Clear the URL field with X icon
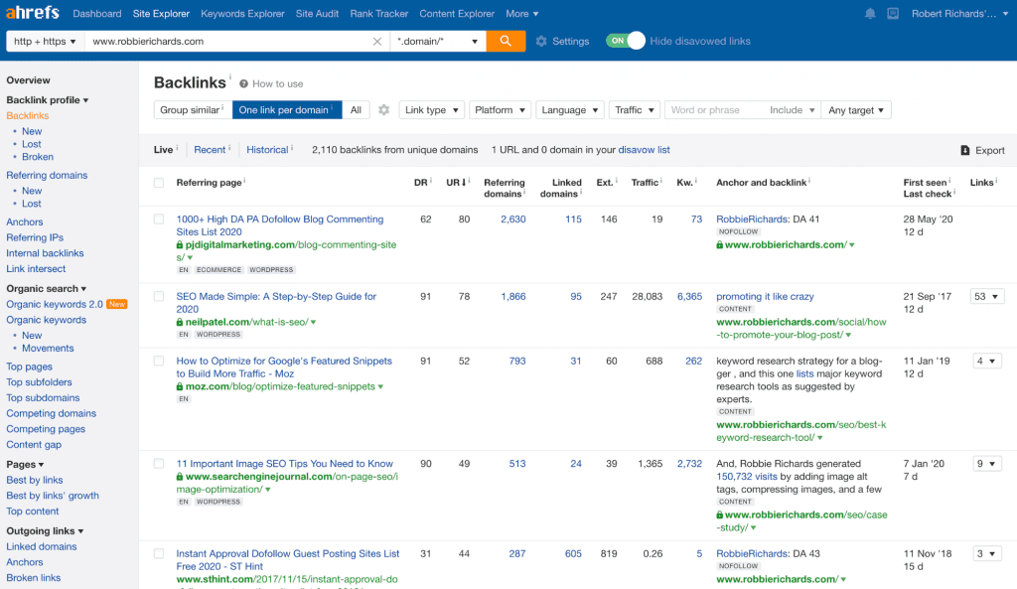This screenshot has width=1017, height=589. (377, 42)
